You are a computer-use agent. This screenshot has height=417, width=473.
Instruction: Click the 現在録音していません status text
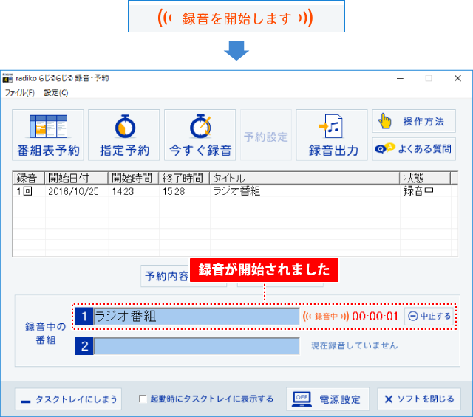pyautogui.click(x=355, y=345)
